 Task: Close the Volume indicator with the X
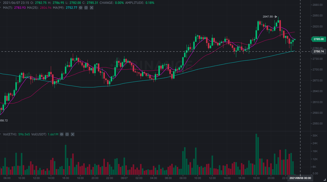point(73,134)
